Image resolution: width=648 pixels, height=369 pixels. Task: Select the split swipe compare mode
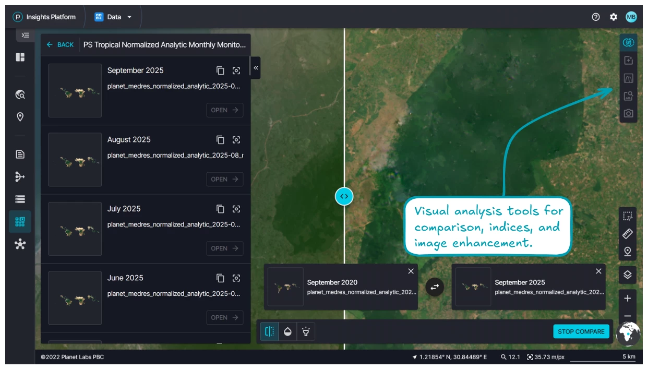270,331
